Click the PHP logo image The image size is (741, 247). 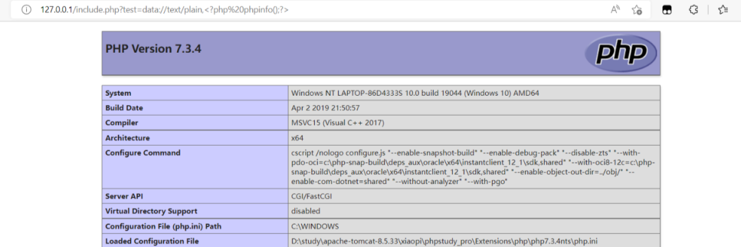pyautogui.click(x=620, y=53)
